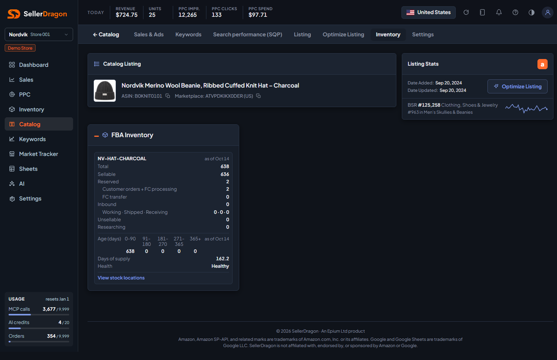Open PPC in the sidebar
The height and width of the screenshot is (360, 557).
click(x=39, y=95)
